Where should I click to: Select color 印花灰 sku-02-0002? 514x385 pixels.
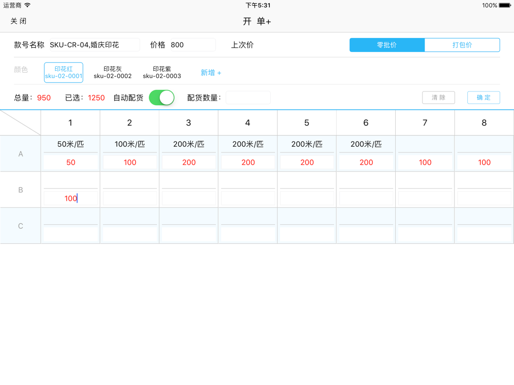(113, 72)
